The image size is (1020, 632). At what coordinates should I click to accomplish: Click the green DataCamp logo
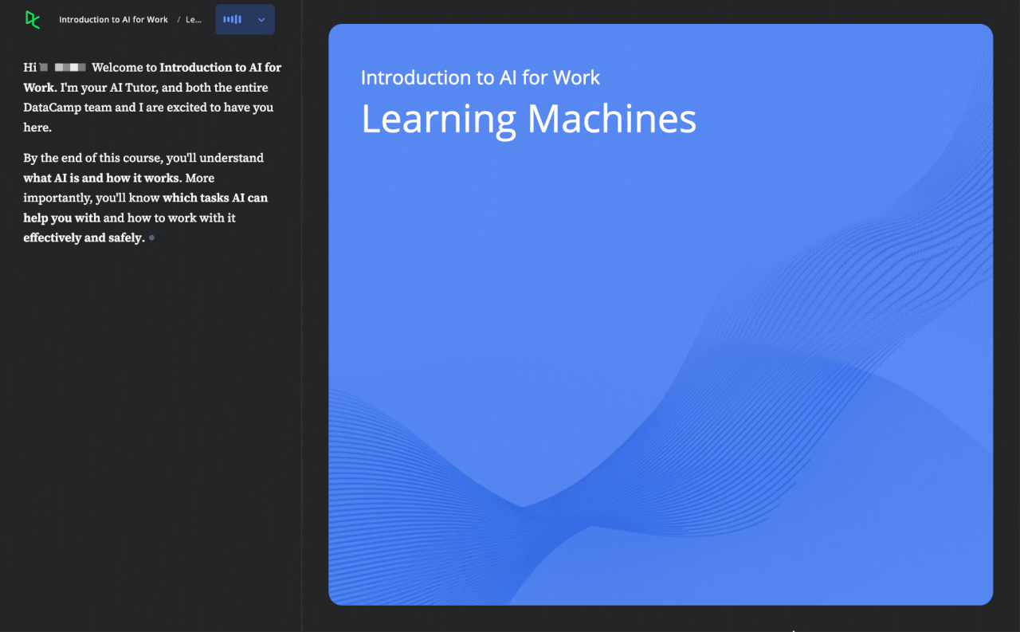tap(32, 19)
